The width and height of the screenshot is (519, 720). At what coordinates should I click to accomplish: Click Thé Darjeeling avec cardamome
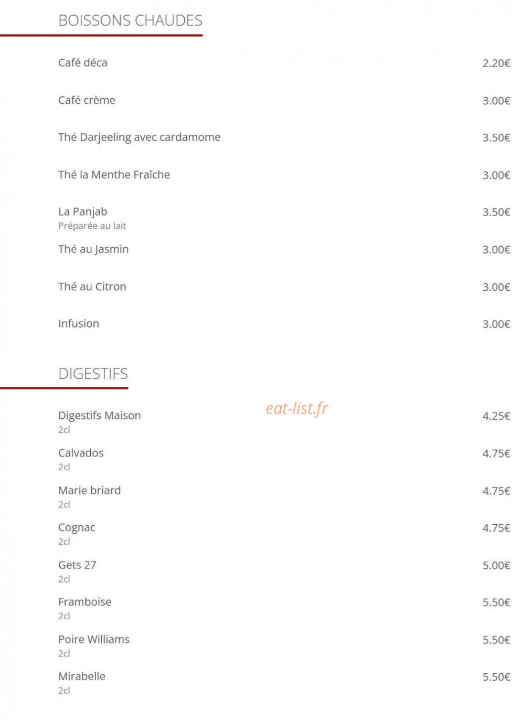(139, 137)
